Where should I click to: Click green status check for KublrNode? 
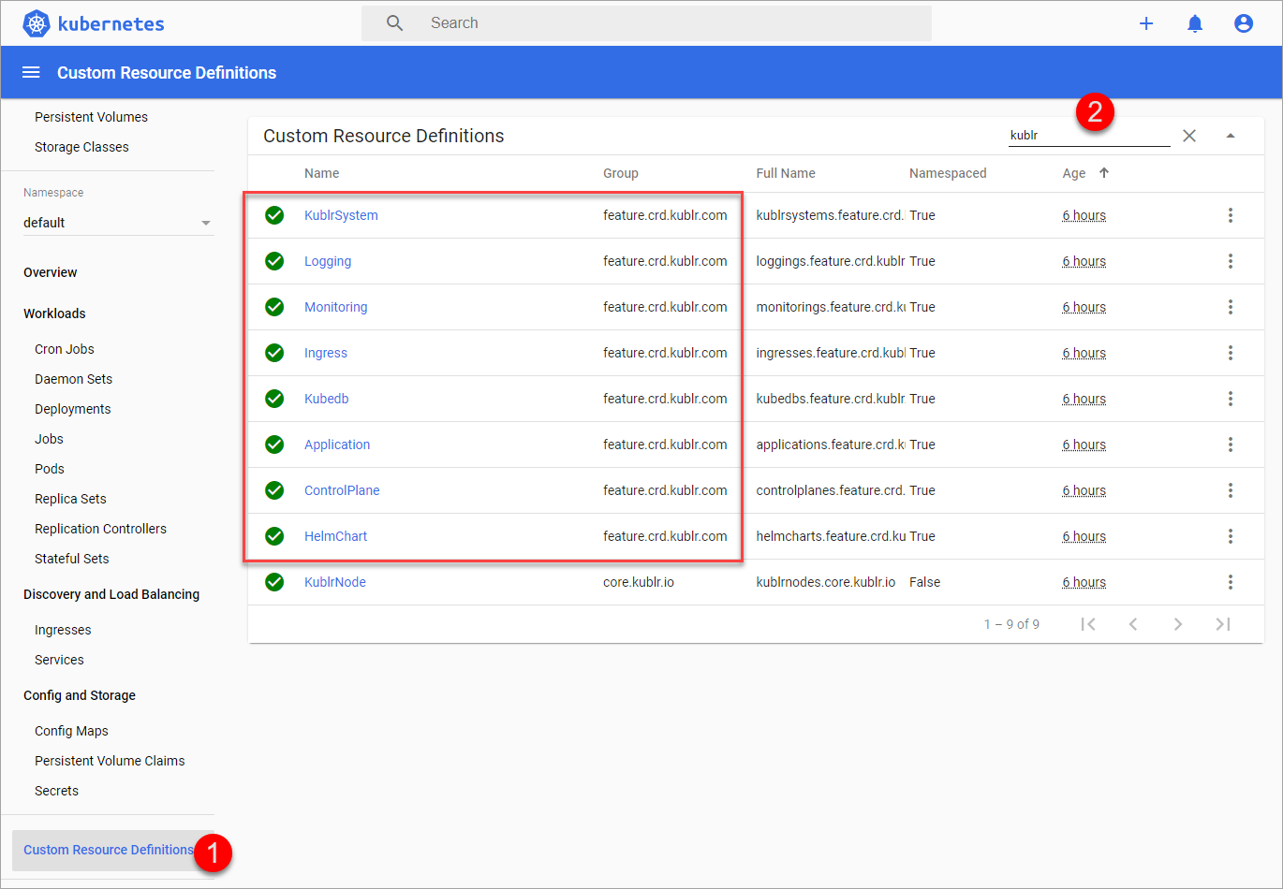pos(274,582)
